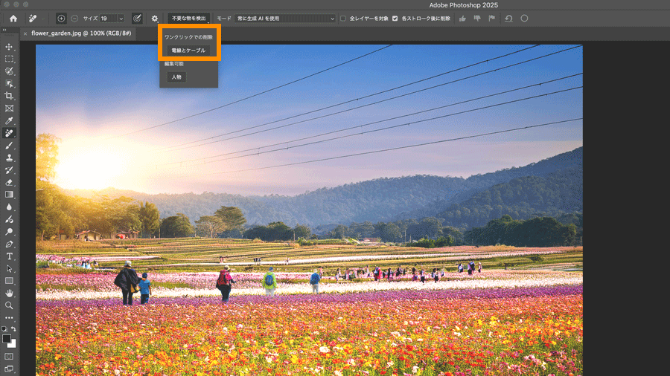670x376 pixels.
Task: Reset default foreground and background colors
Action: pyautogui.click(x=4, y=329)
